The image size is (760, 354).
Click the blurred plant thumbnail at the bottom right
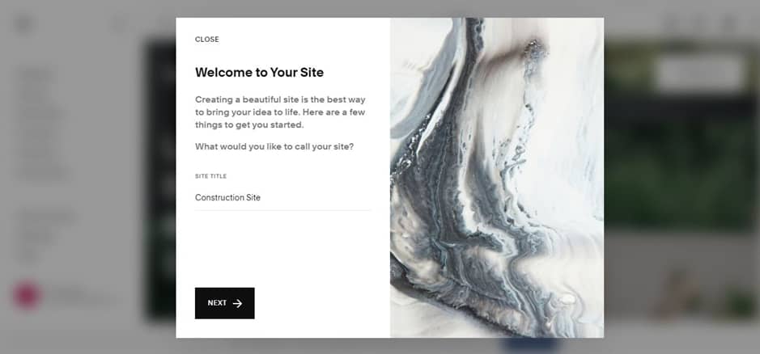click(x=737, y=301)
